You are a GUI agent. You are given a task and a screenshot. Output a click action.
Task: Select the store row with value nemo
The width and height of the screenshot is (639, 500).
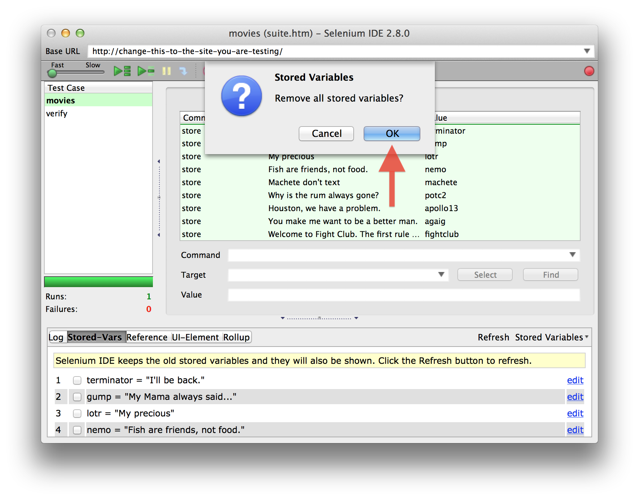tap(380, 169)
